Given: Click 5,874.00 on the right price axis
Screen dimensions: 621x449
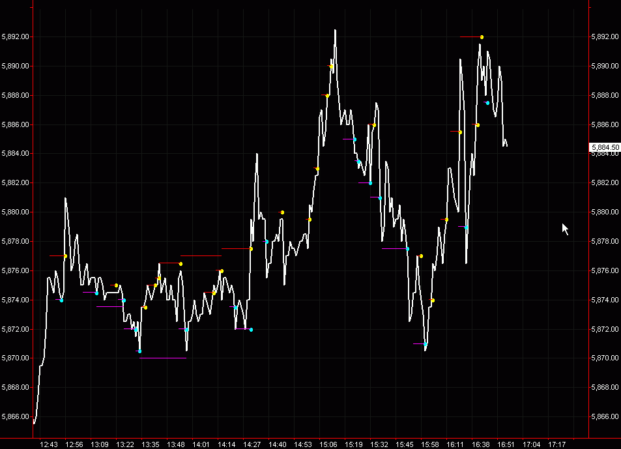Looking at the screenshot, I should point(605,300).
